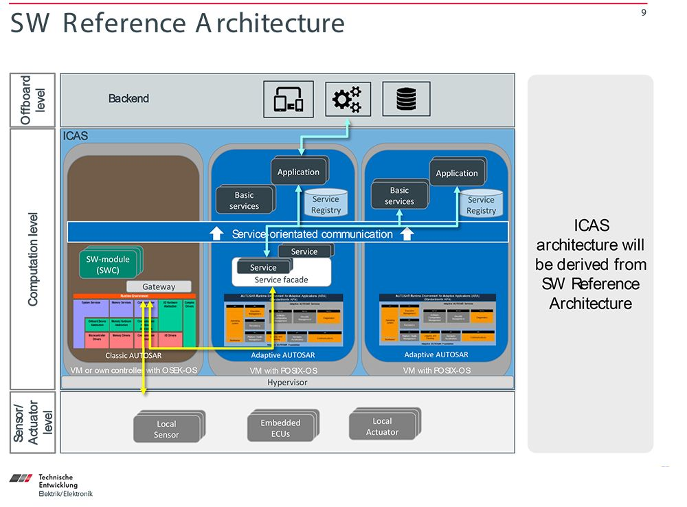Screen dimensions: 687x507
Task: Select the middle "VM with POSIX-OS" label
Action: [x=284, y=371]
